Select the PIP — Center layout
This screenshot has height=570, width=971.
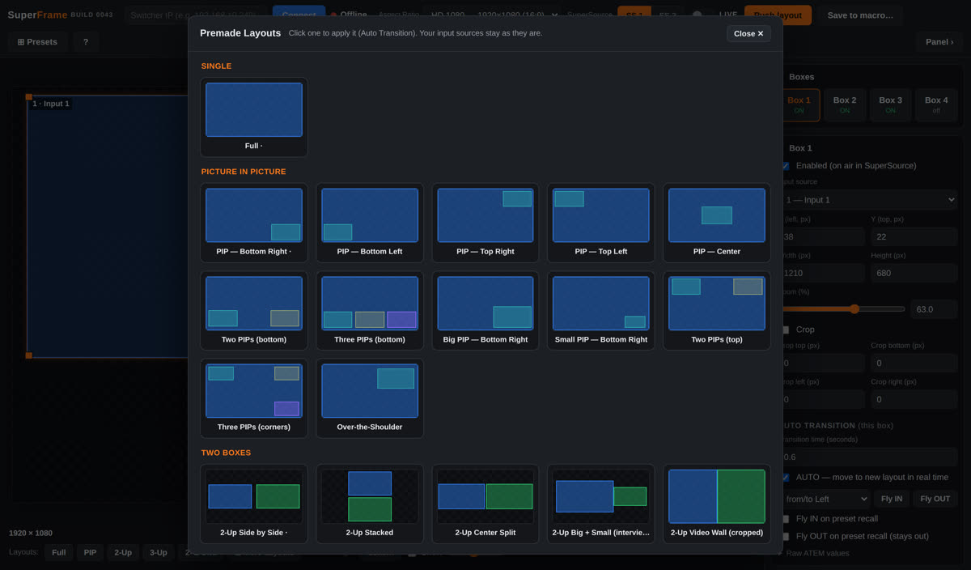coord(717,223)
